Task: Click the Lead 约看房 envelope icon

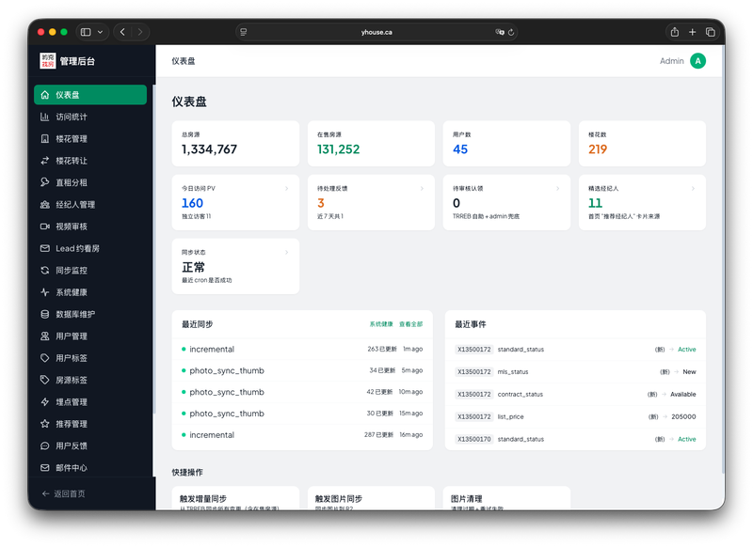Action: 44,248
